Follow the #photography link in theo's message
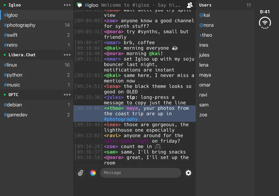 point(121,119)
